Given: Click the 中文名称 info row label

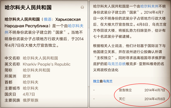Looking at the screenshot, I should (13, 58).
